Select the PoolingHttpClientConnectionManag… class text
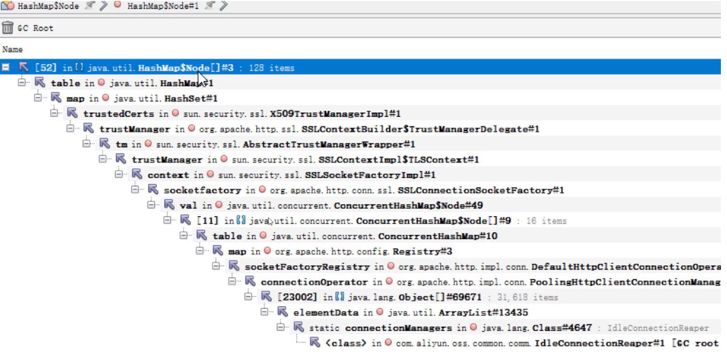Screen dimensions: 727x360 click(559, 282)
